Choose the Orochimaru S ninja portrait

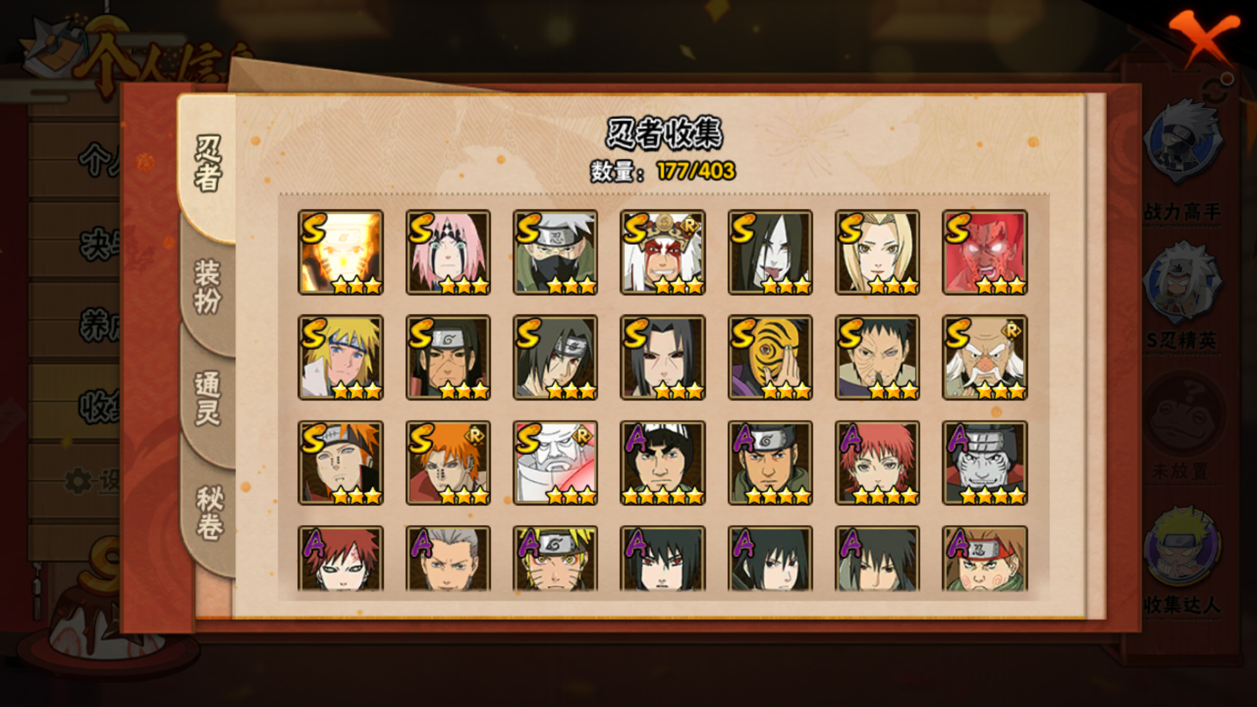(x=770, y=252)
